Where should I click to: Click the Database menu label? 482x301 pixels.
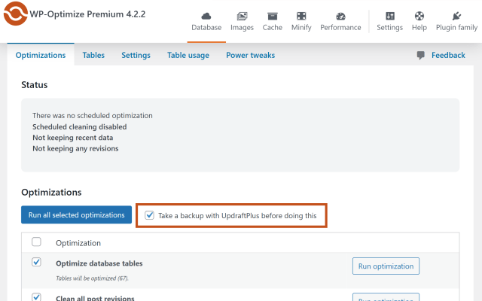(x=206, y=27)
